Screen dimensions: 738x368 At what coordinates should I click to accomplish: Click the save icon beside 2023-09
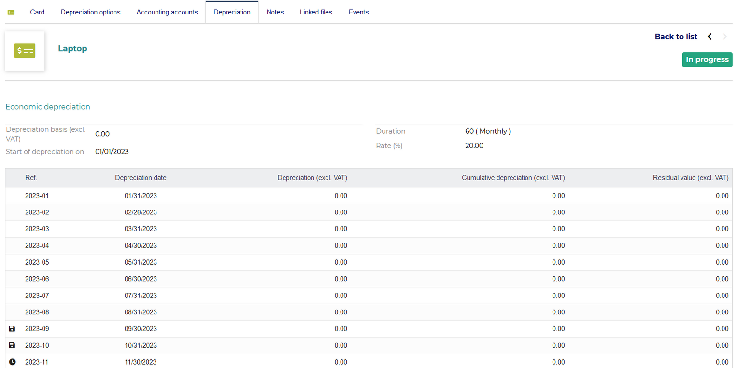click(x=12, y=329)
